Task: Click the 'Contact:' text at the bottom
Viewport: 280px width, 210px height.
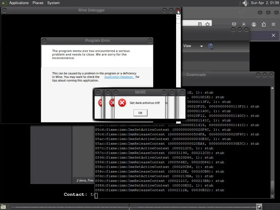Action: pyautogui.click(x=75, y=194)
